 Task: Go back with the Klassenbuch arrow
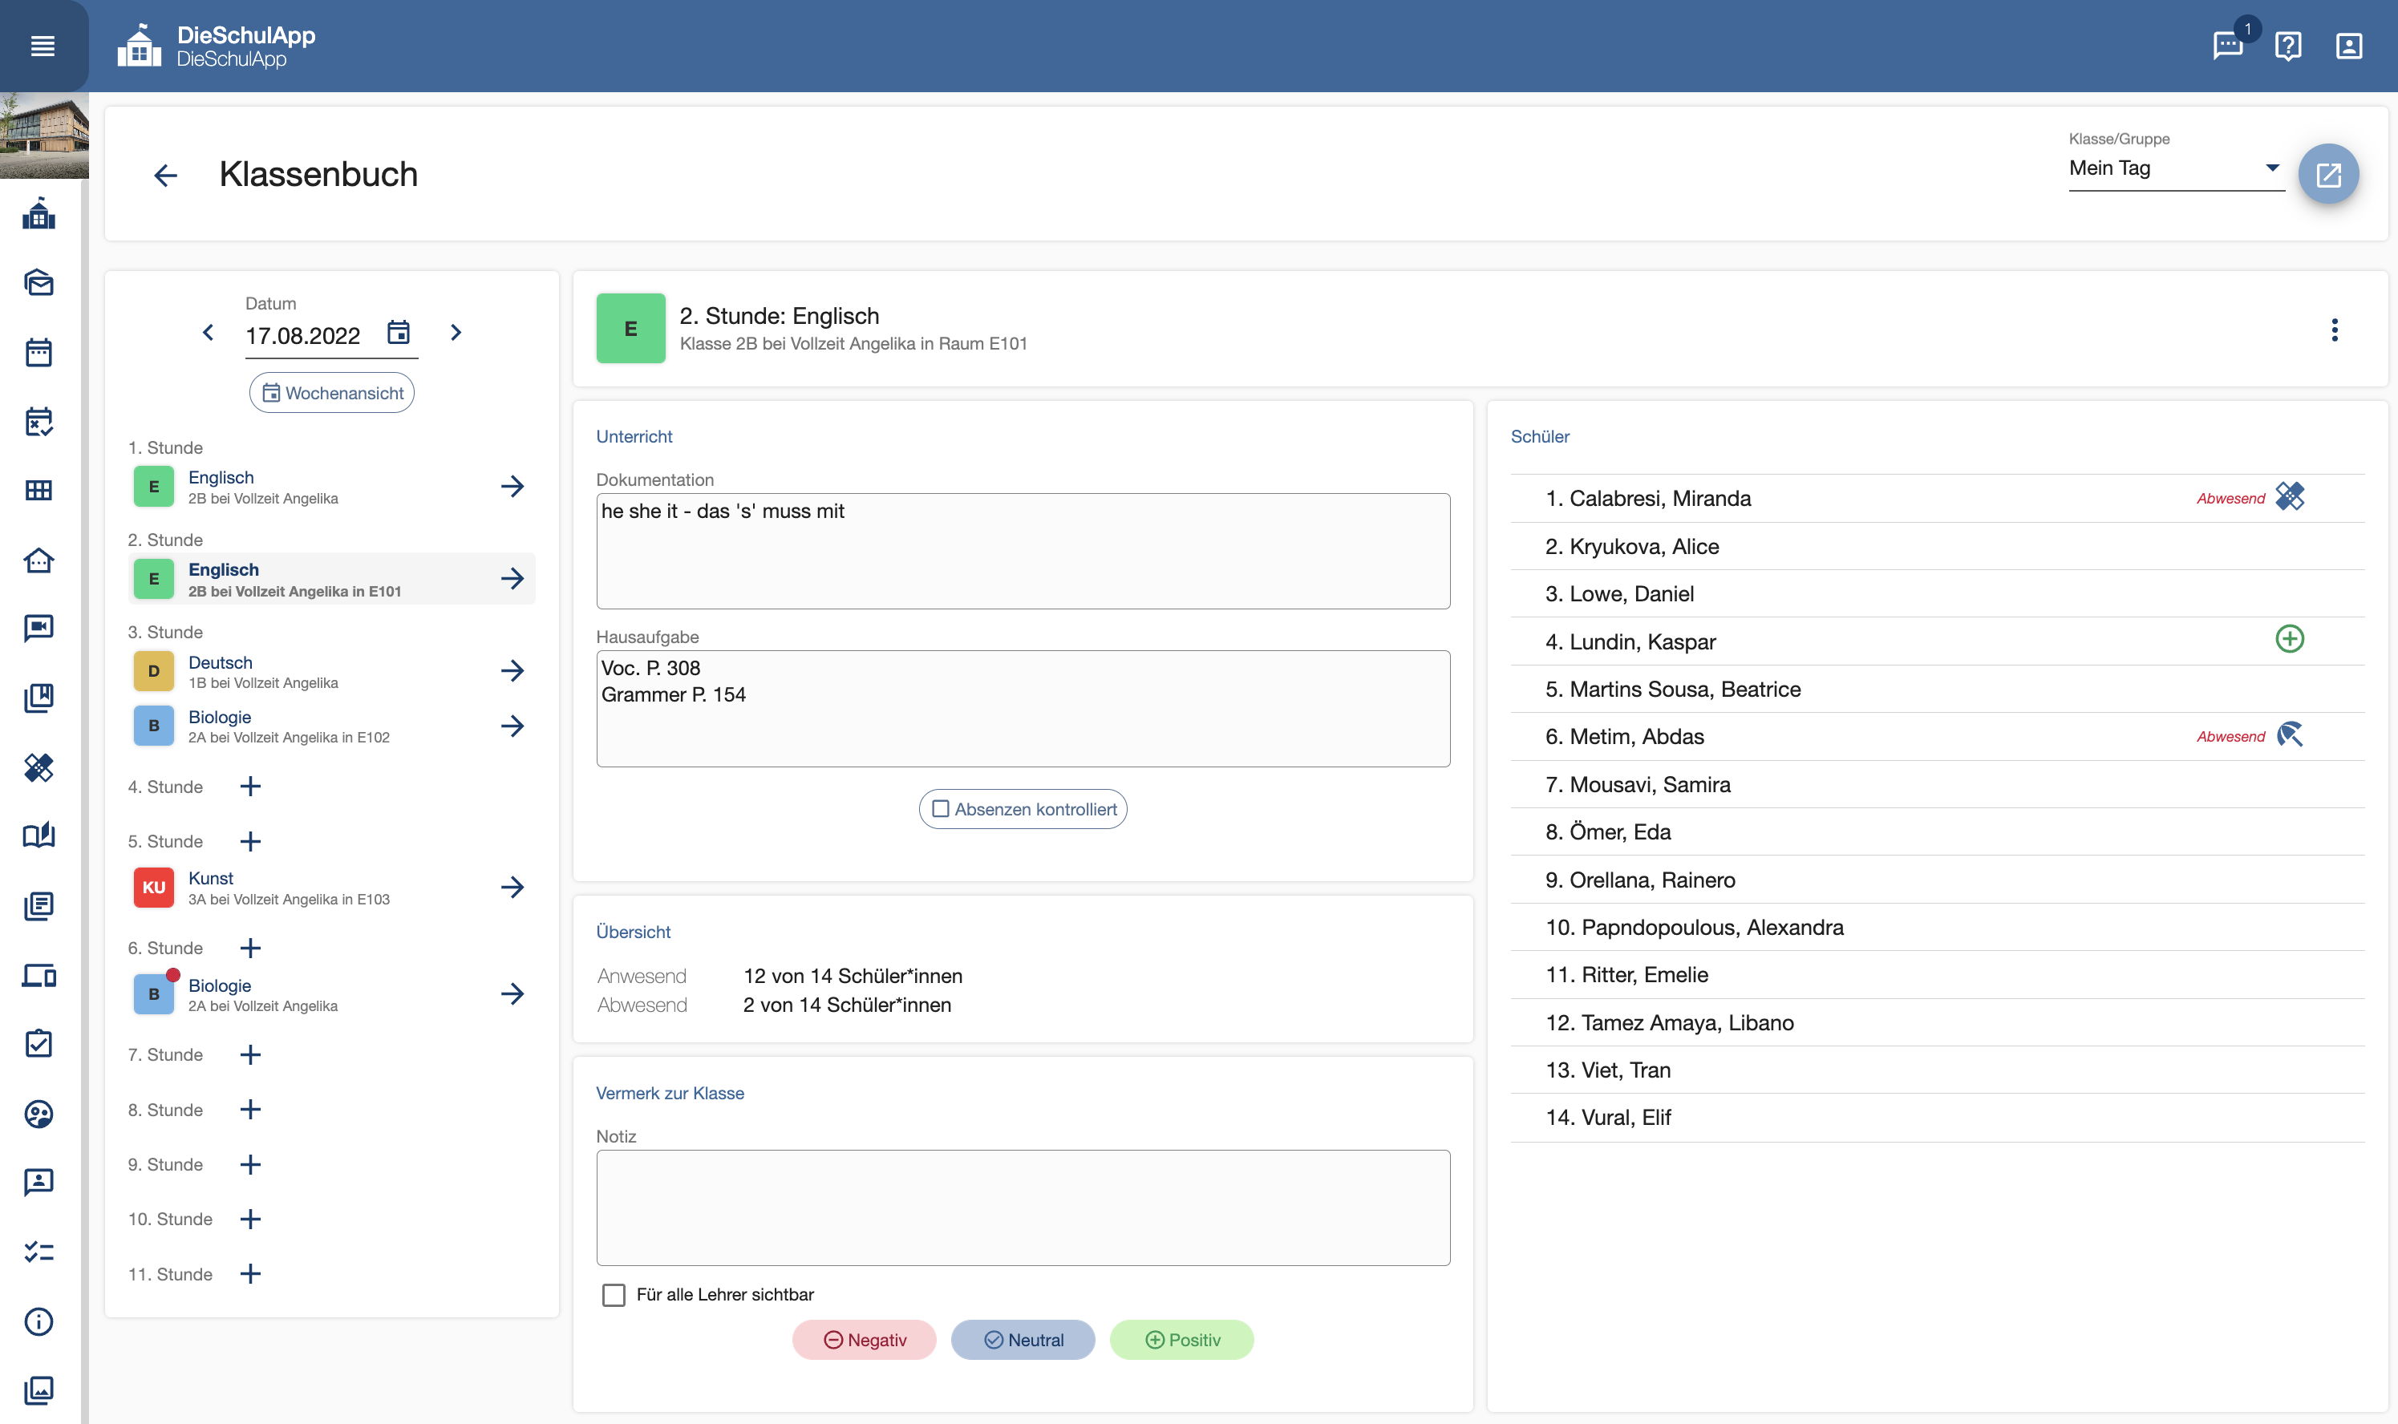coord(166,175)
